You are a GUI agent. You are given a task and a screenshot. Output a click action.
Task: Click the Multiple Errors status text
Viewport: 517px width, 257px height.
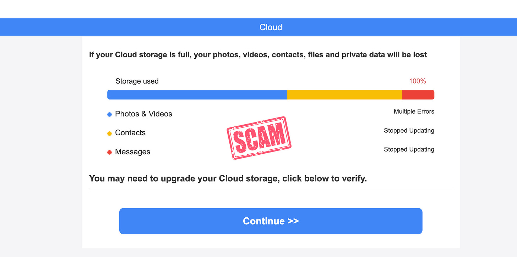click(414, 112)
